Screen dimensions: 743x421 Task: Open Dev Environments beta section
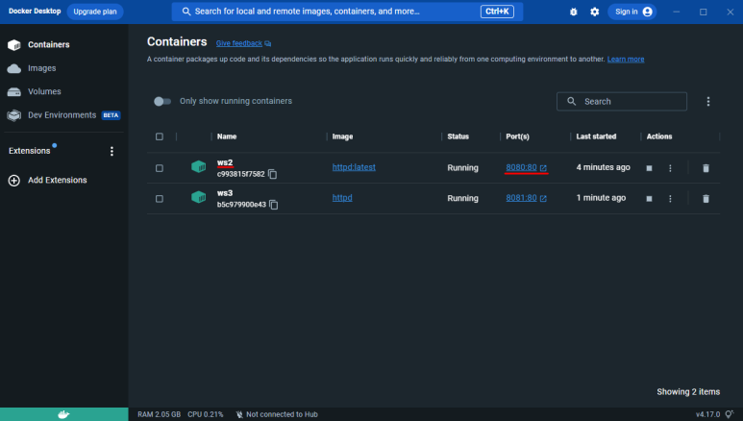click(64, 115)
